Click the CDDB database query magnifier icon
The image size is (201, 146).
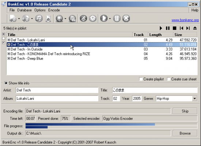(x=59, y=19)
